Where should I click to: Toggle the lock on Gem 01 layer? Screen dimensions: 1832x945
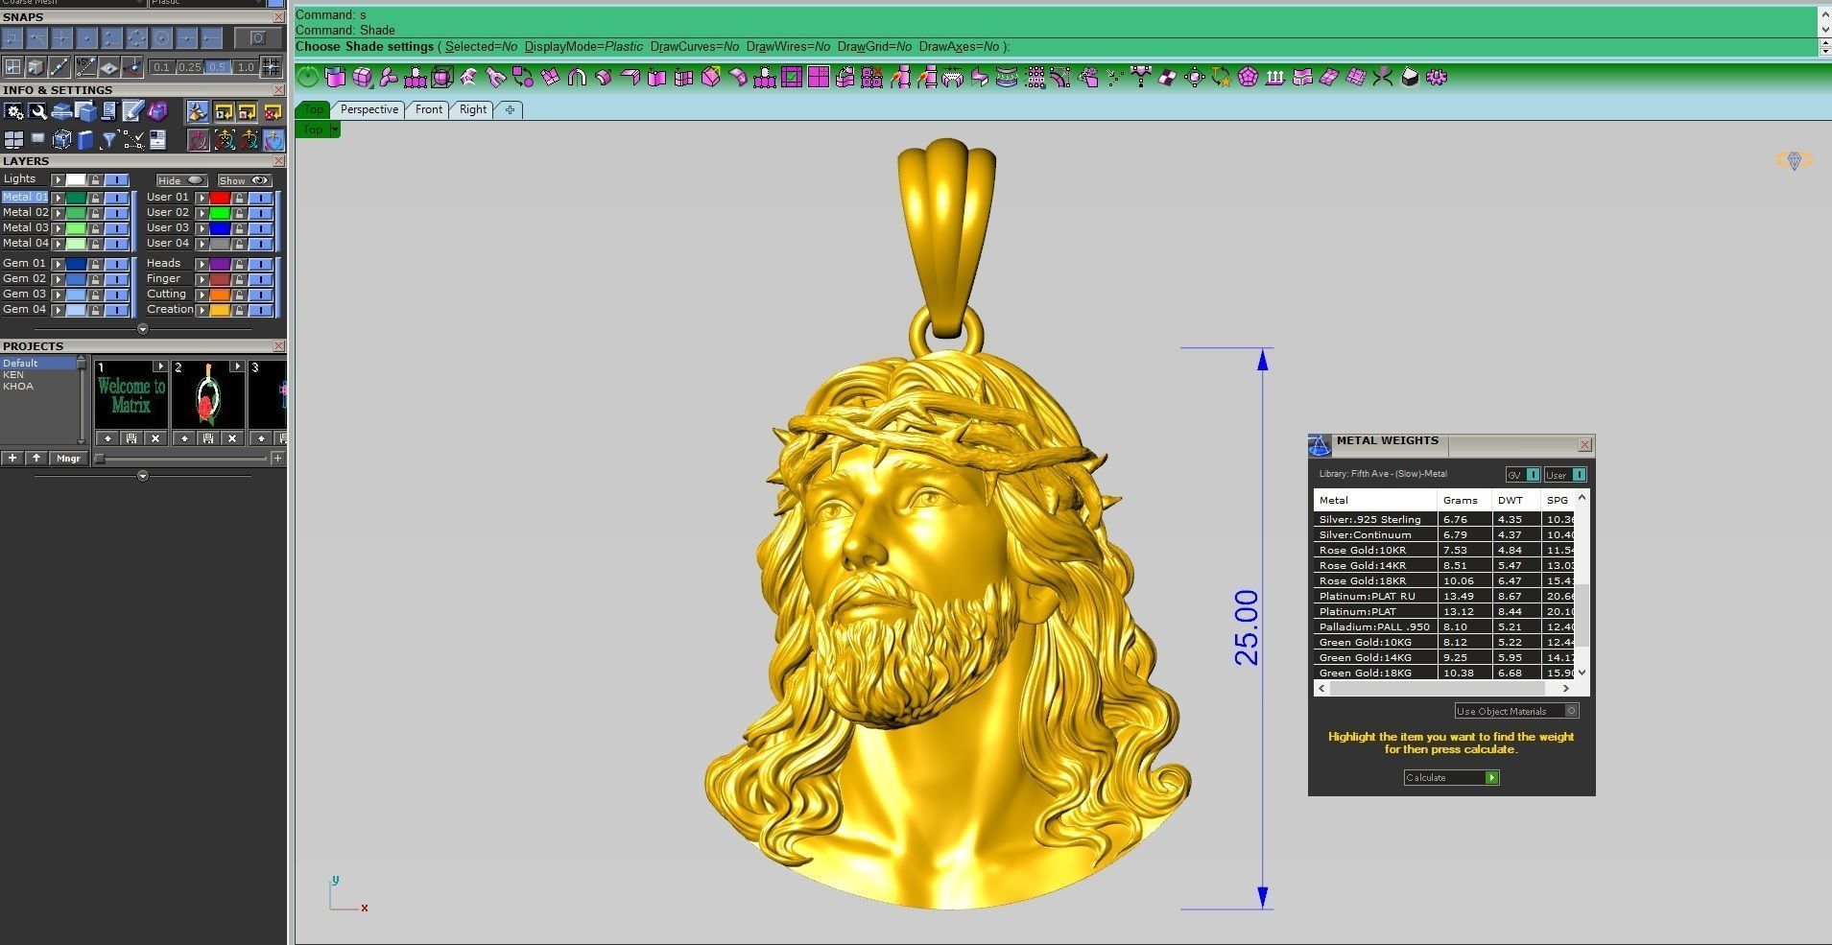pyautogui.click(x=95, y=264)
